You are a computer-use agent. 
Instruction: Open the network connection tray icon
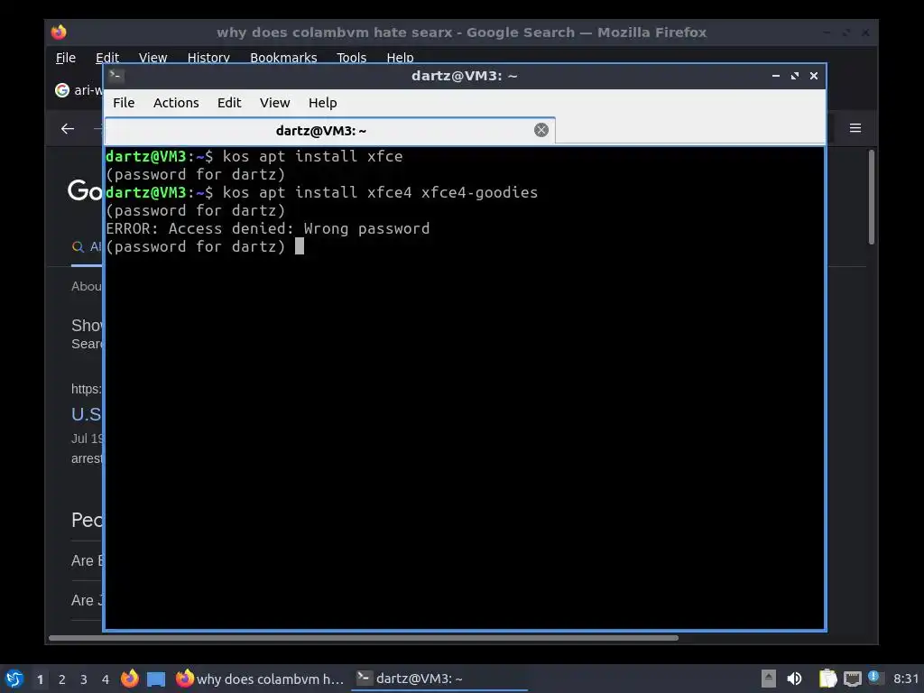point(852,679)
